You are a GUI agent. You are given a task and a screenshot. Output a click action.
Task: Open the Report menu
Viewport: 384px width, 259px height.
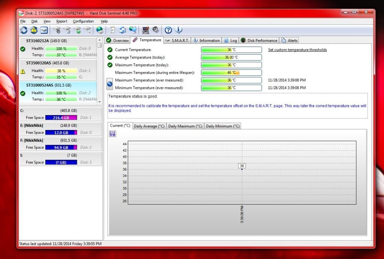(x=61, y=21)
